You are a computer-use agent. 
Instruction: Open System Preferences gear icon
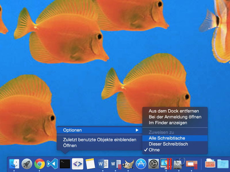(154, 164)
